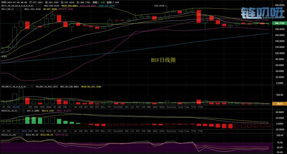Select active VOLUME tab under the volume chart
Image resolution: width=287 pixels, height=154 pixels.
point(16,107)
